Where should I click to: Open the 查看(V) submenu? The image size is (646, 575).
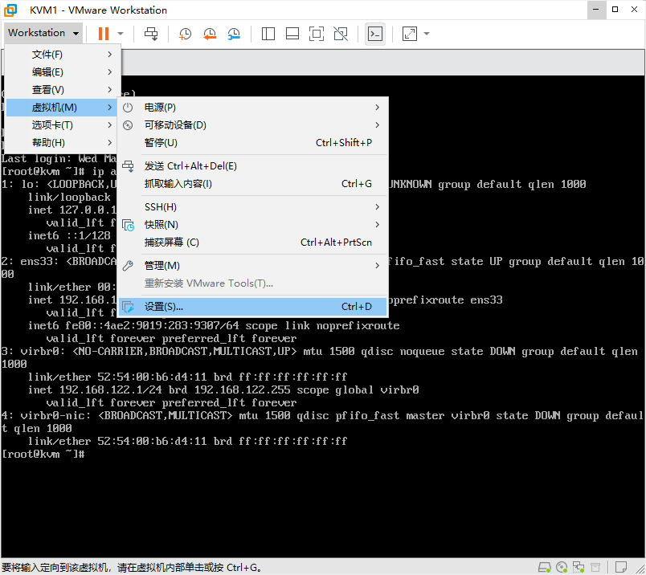(x=63, y=90)
